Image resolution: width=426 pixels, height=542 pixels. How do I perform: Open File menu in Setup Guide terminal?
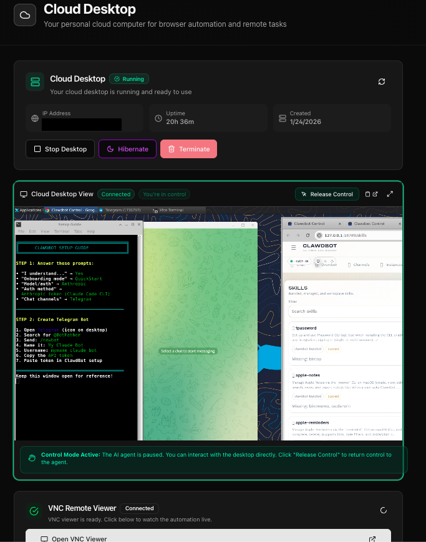click(21, 231)
